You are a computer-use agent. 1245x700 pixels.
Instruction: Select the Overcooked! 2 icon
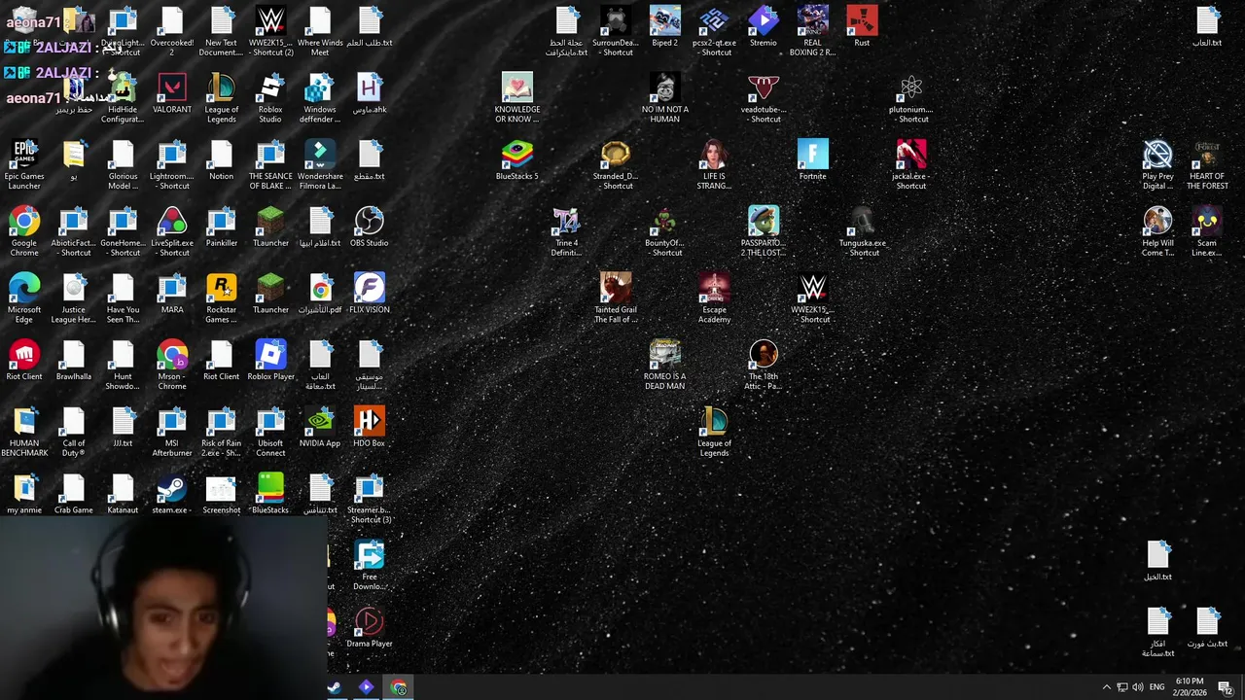point(172,30)
